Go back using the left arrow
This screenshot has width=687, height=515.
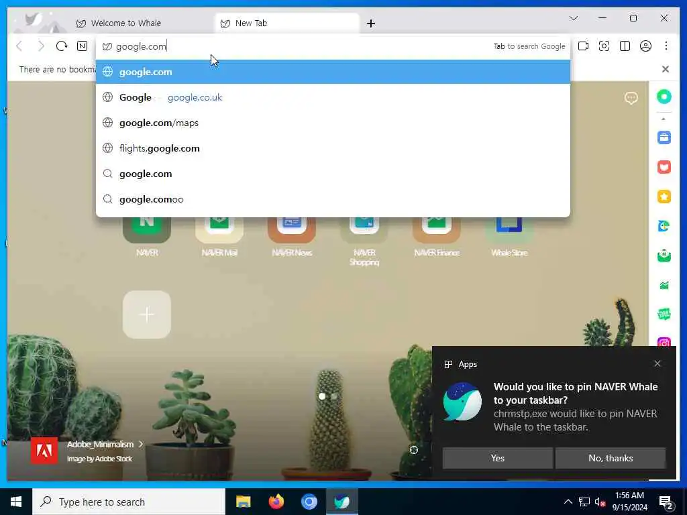19,46
